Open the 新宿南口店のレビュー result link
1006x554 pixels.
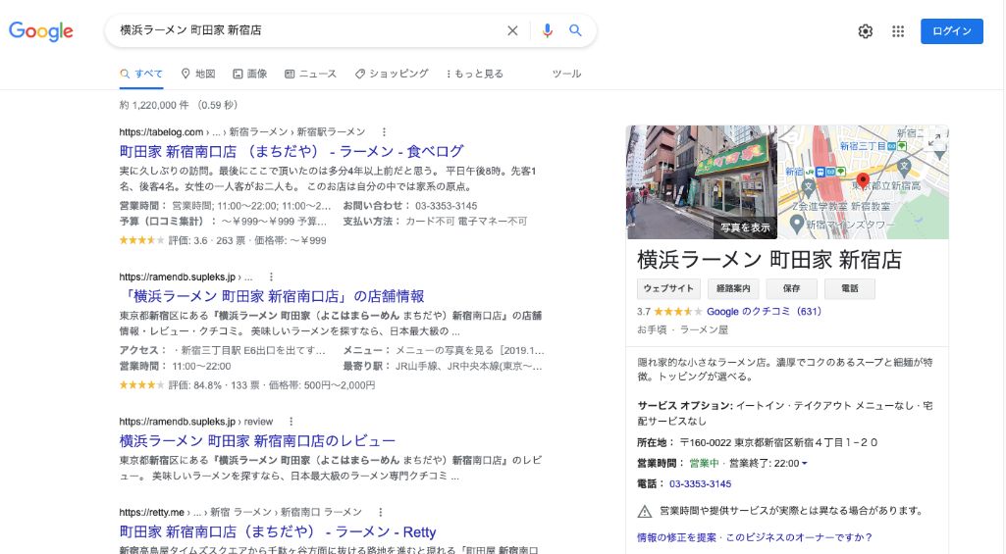pos(257,440)
